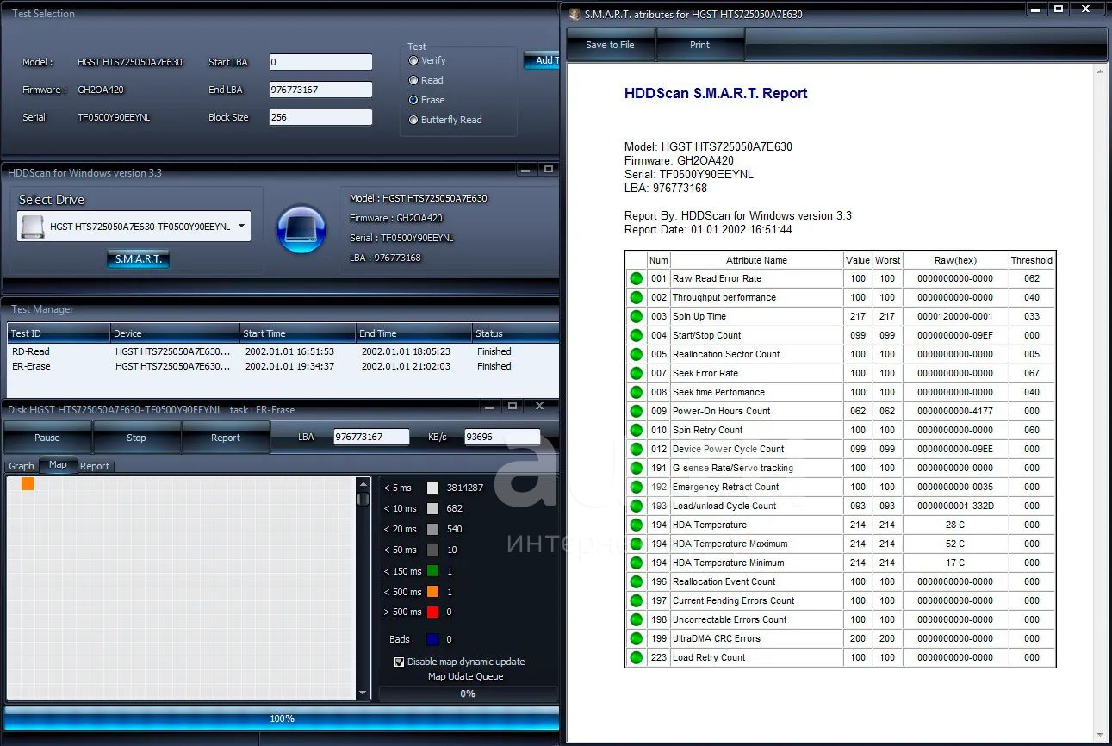This screenshot has height=746, width=1112.
Task: Select the Erase test option
Action: pyautogui.click(x=414, y=100)
